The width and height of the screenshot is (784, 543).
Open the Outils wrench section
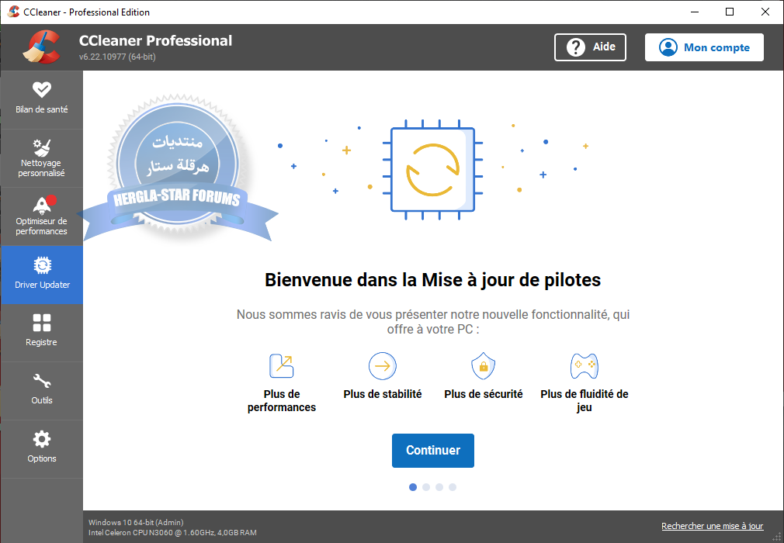tap(41, 391)
